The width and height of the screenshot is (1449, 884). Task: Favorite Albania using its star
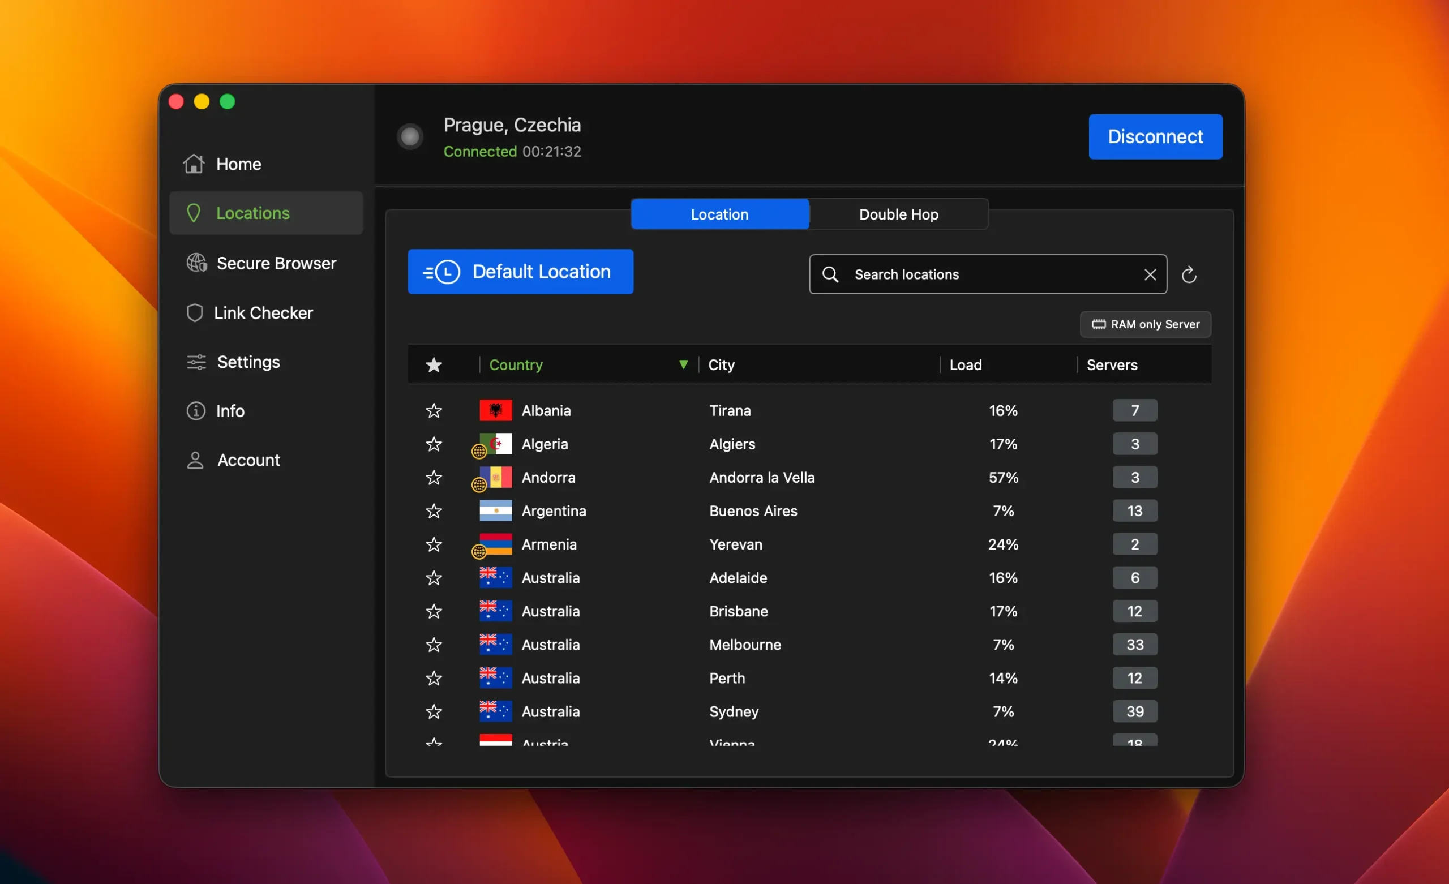[434, 410]
